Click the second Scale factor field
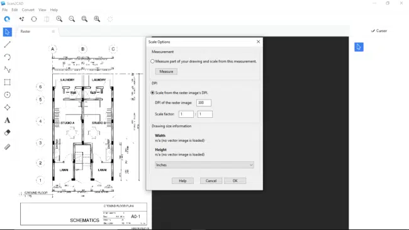This screenshot has height=230, width=409. pyautogui.click(x=205, y=114)
